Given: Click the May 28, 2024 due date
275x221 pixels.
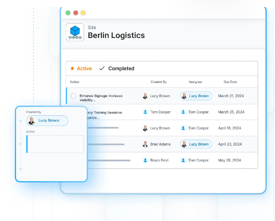Looking at the screenshot, I should tap(229, 160).
